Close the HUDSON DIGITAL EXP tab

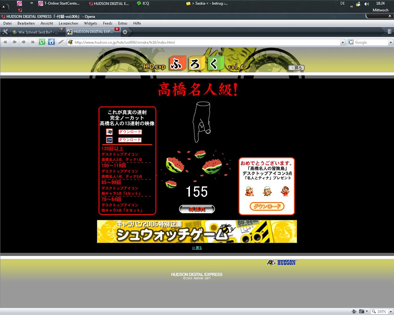coord(117,29)
